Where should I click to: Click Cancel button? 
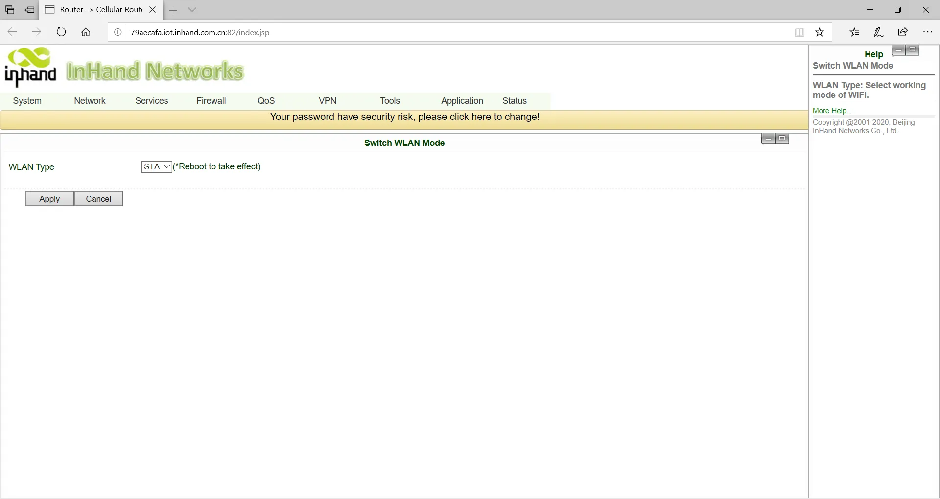click(x=98, y=199)
